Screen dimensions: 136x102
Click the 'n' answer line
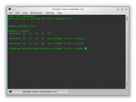click(8, 21)
